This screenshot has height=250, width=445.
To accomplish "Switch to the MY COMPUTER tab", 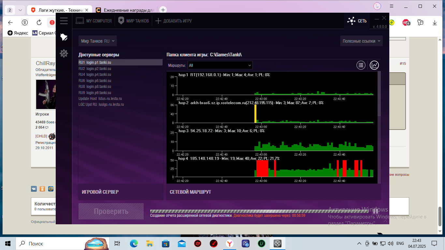I will [94, 21].
